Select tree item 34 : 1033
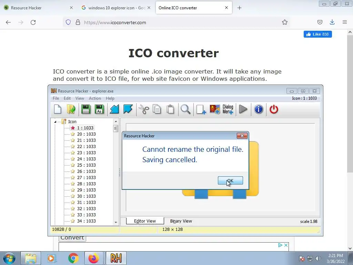Image resolution: width=353 pixels, height=265 pixels. (x=87, y=221)
